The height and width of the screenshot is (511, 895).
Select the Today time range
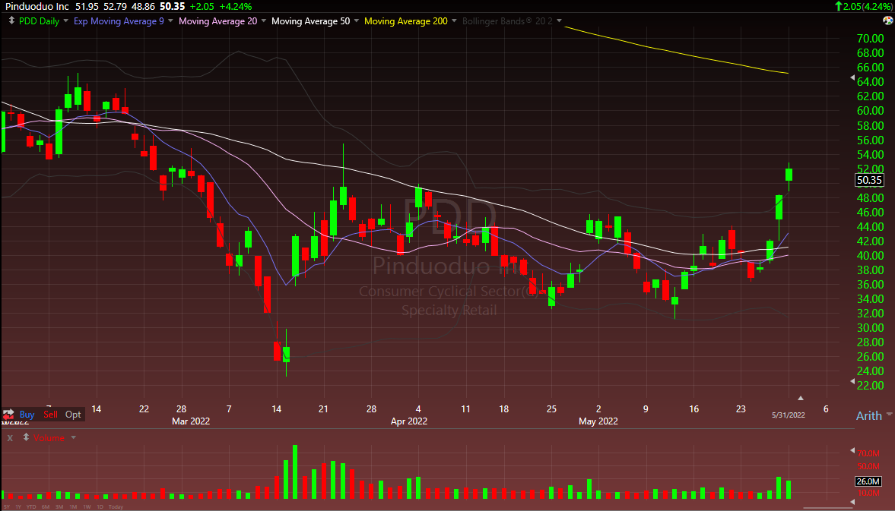pos(116,506)
